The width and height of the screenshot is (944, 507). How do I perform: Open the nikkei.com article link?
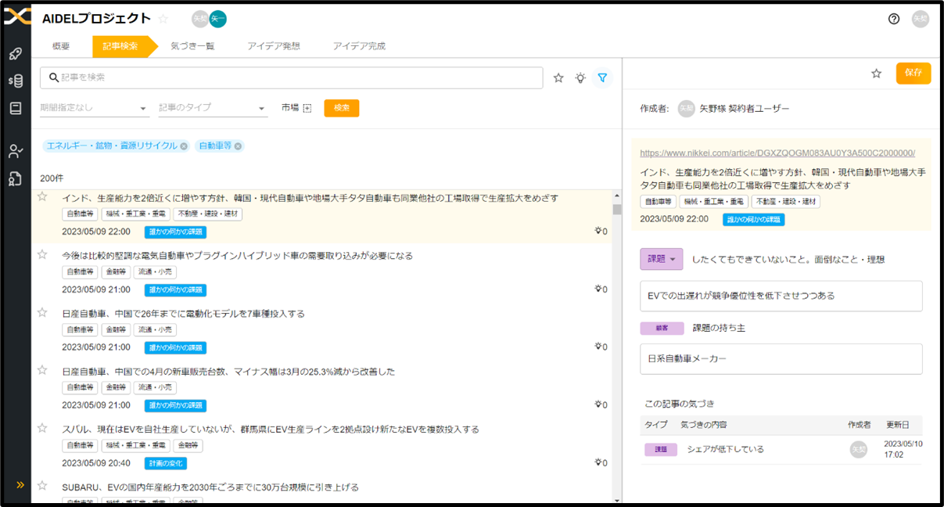[x=777, y=153]
